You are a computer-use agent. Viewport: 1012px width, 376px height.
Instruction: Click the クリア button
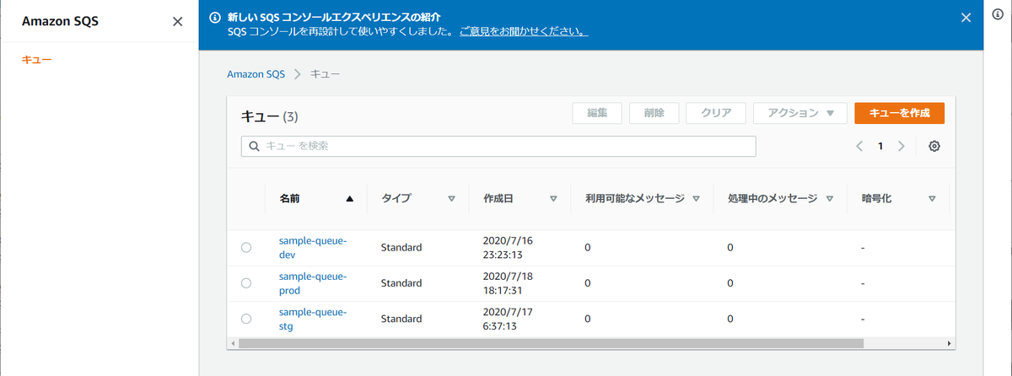(716, 113)
